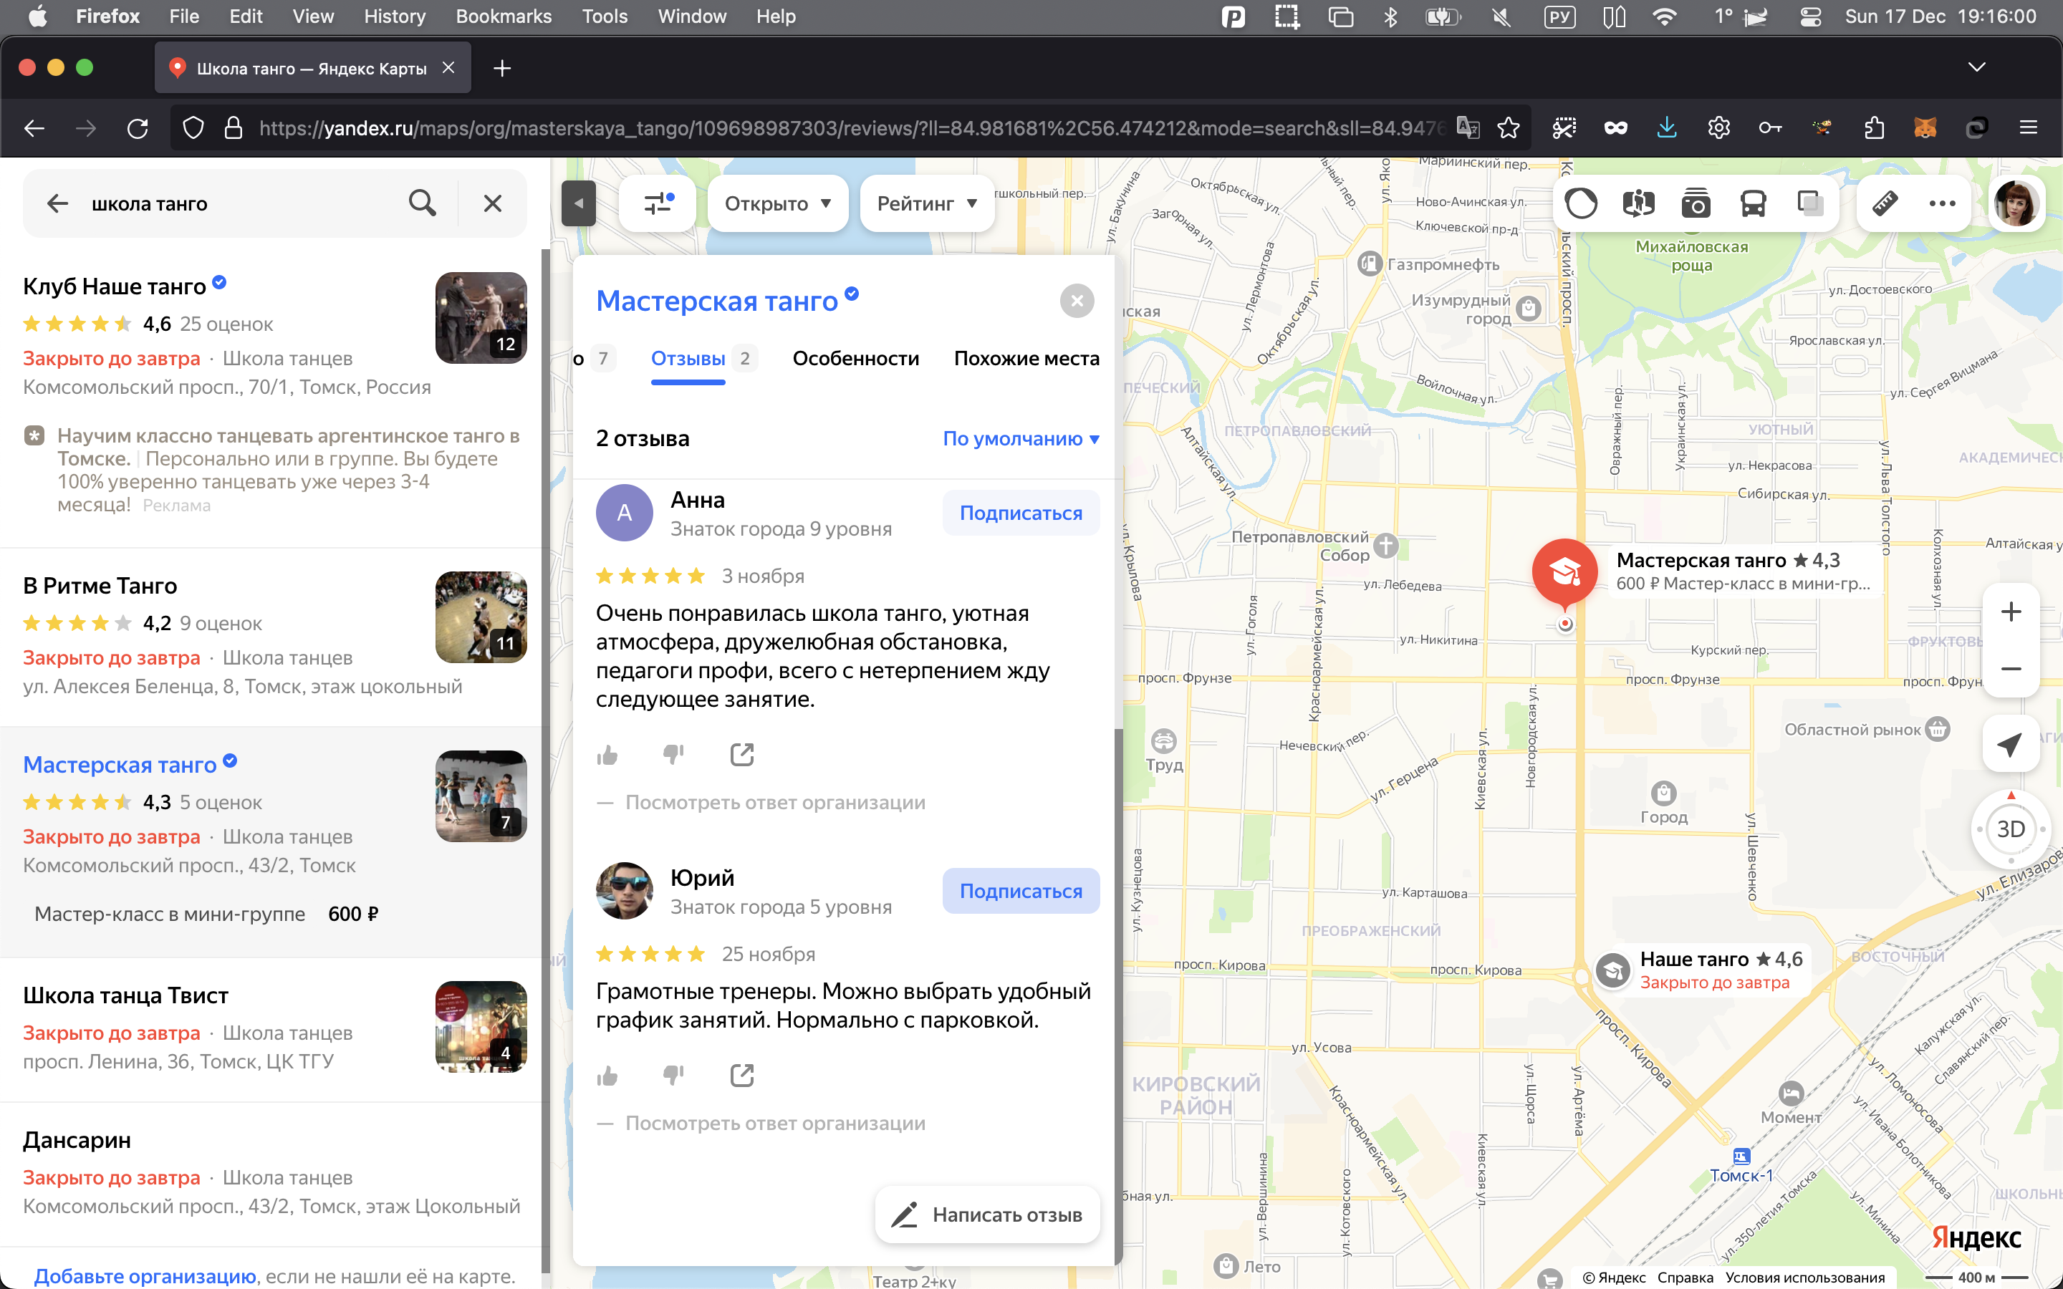The width and height of the screenshot is (2063, 1289).
Task: Show public transport bus icon
Action: pos(1753,204)
